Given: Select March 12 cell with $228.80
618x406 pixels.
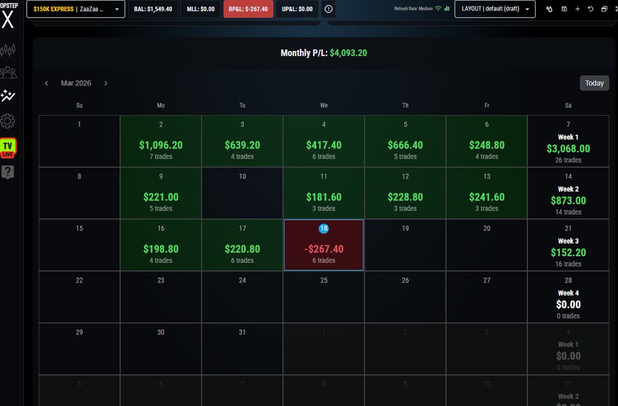Looking at the screenshot, I should [405, 193].
